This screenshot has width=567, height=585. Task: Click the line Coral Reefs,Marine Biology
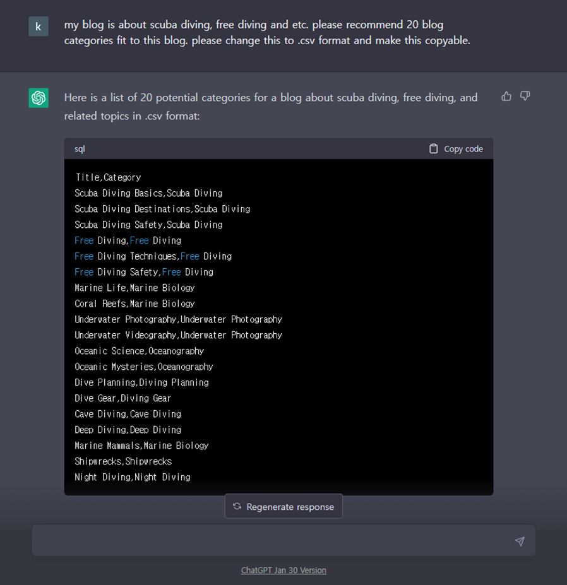[134, 304]
